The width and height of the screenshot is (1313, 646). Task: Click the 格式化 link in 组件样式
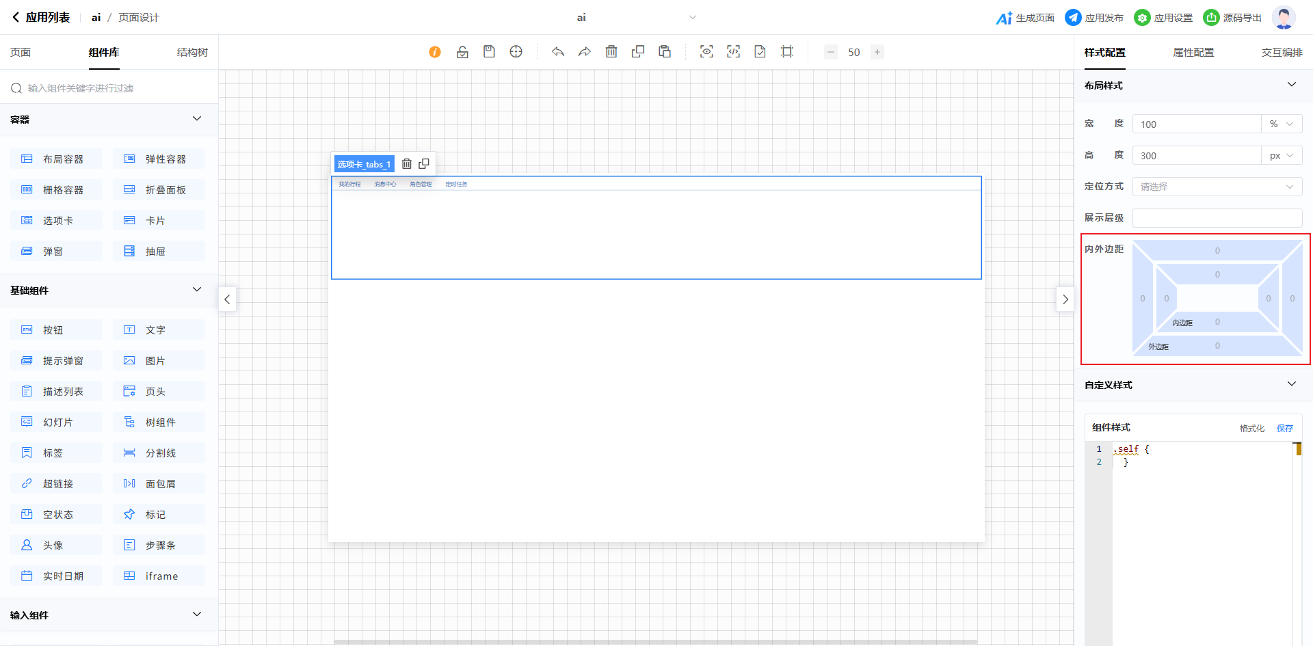point(1251,429)
